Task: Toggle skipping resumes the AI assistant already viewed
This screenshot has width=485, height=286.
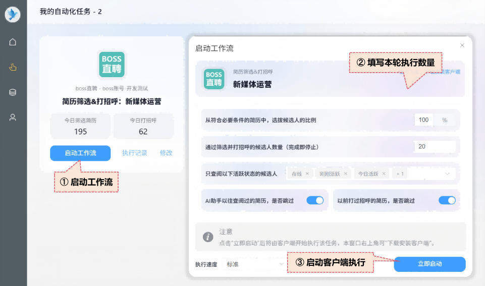Action: [x=315, y=200]
